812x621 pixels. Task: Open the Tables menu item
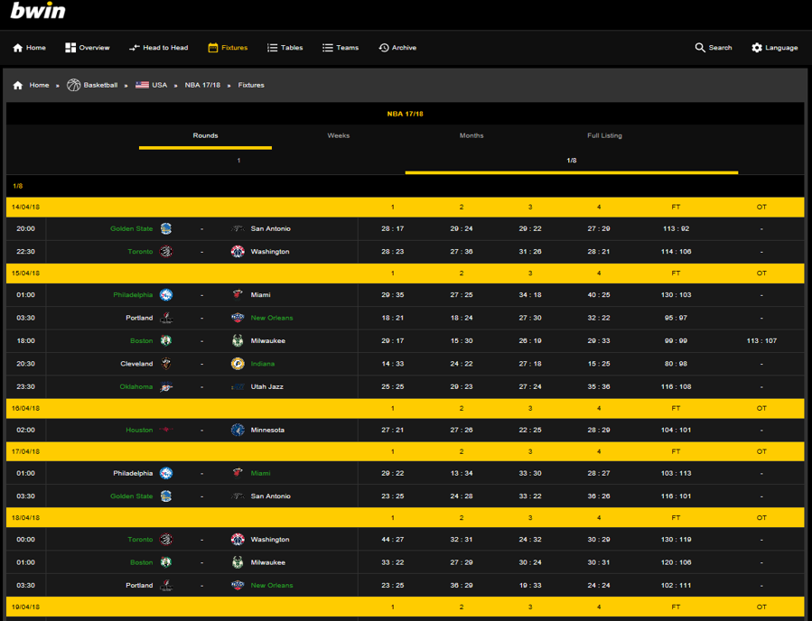[285, 48]
